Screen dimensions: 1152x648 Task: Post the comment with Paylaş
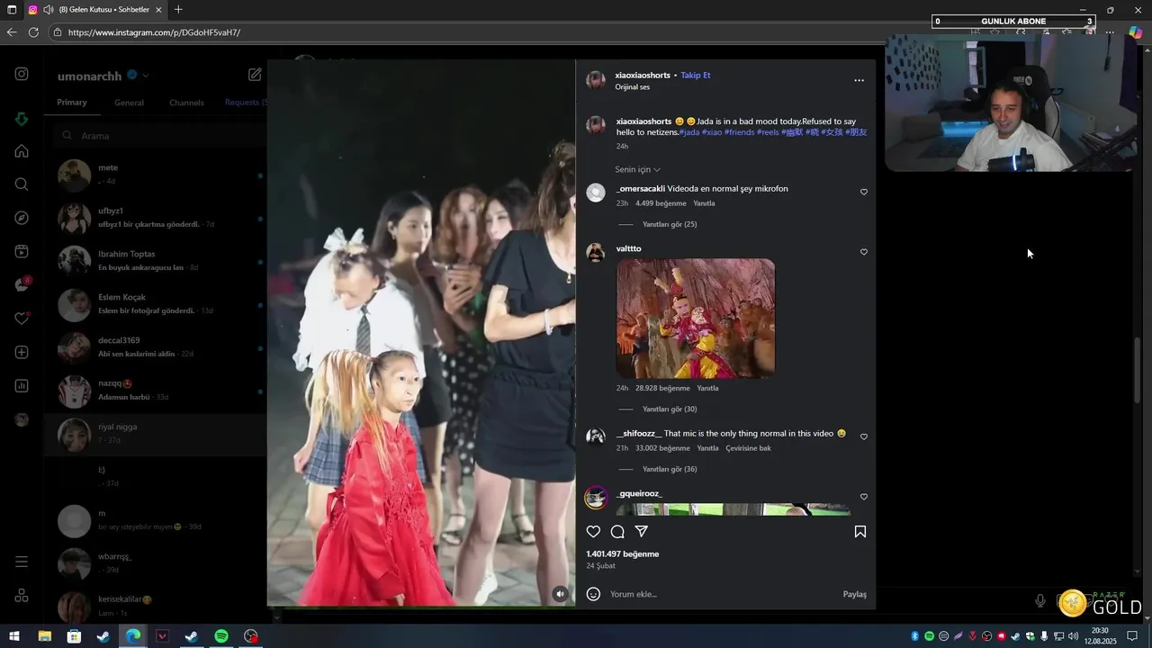pyautogui.click(x=854, y=594)
